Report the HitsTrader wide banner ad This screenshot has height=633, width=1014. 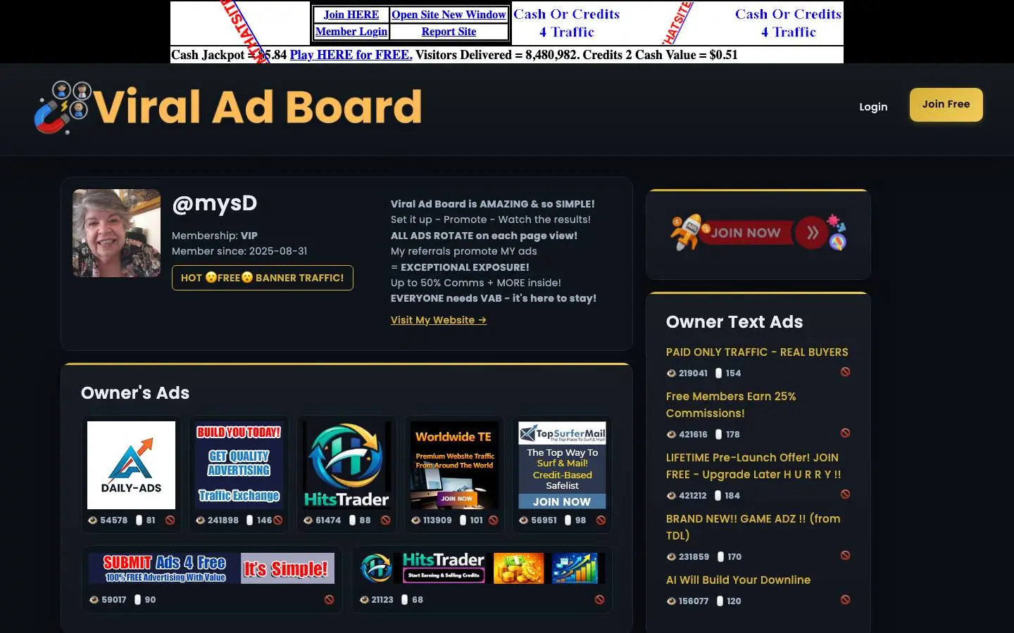coord(600,600)
